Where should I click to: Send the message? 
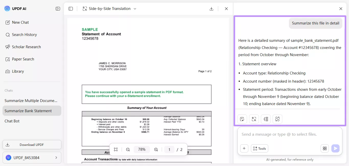335,148
